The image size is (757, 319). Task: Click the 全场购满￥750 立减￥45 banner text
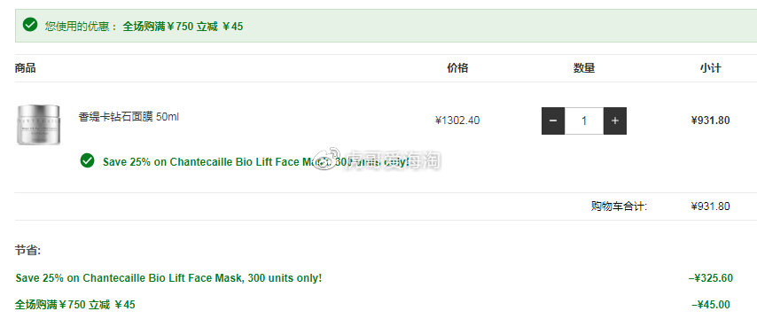pyautogui.click(x=183, y=26)
